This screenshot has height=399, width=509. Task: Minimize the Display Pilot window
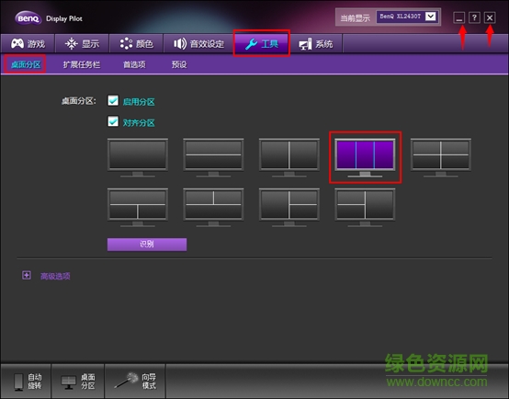(x=458, y=17)
